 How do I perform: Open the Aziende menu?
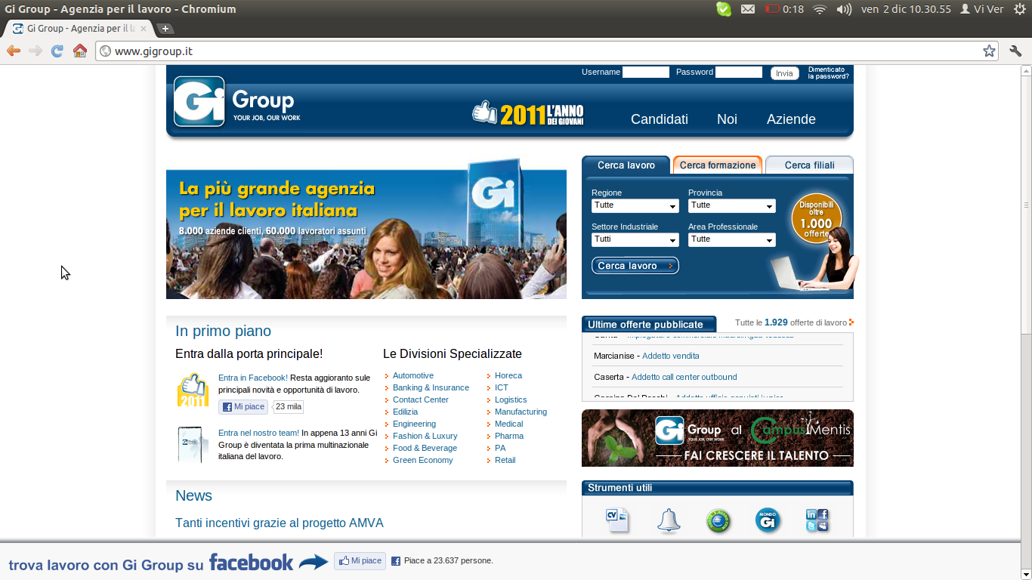tap(791, 119)
